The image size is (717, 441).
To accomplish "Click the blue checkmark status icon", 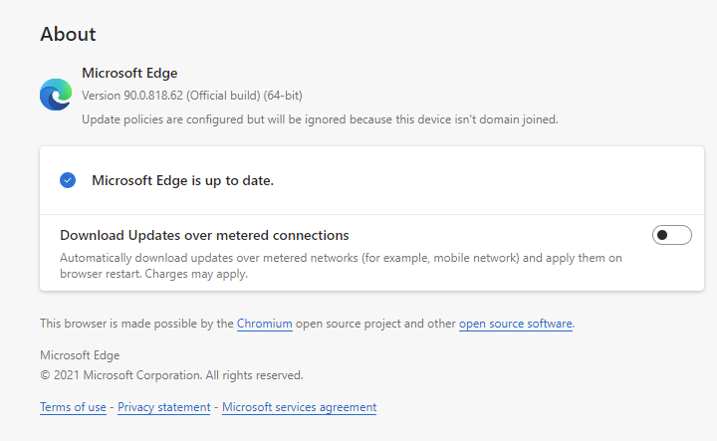I will (x=68, y=180).
